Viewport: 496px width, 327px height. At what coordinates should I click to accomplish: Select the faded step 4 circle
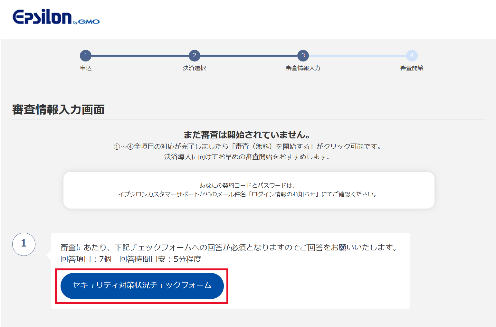point(412,56)
